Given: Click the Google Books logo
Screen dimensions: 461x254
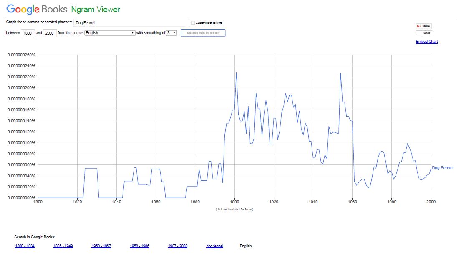Looking at the screenshot, I should 37,10.
